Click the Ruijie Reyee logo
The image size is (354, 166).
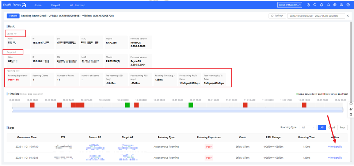tap(15, 5)
